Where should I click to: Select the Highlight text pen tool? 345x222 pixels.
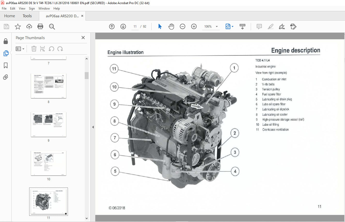pos(270,27)
